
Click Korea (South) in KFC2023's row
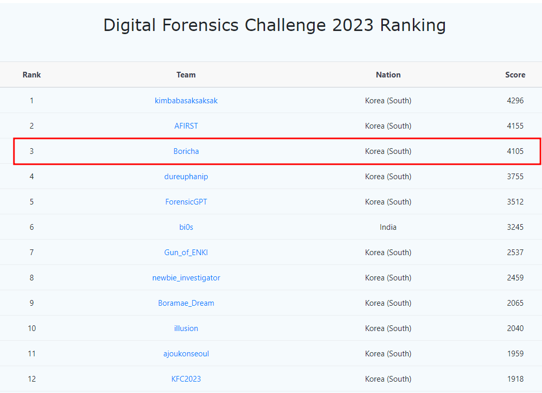tap(388, 379)
